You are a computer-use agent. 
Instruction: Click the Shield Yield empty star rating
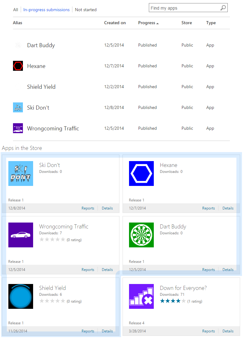tap(52, 301)
